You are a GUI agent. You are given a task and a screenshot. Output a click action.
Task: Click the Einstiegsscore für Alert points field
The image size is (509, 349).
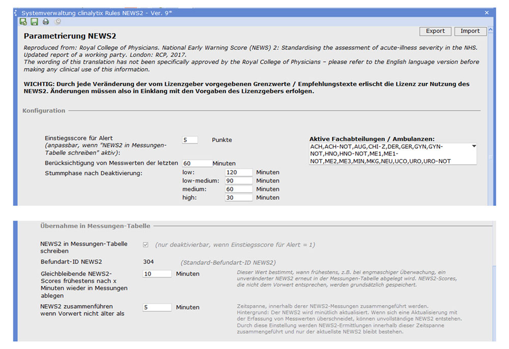(190, 140)
